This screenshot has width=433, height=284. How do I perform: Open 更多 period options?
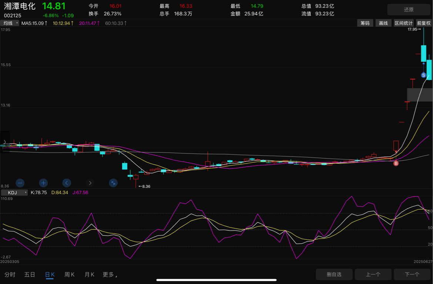tap(110, 274)
